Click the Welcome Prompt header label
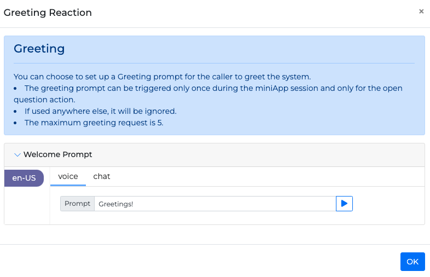 57,155
